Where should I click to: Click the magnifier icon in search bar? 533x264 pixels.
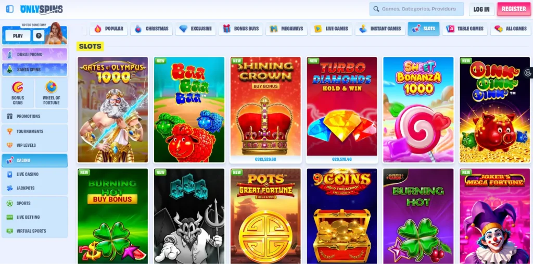(x=376, y=9)
